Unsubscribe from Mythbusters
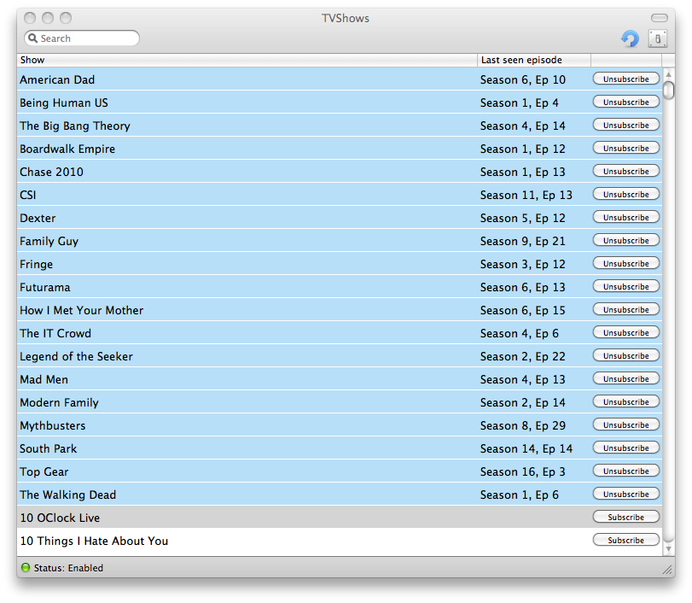Viewport: 692px width, 603px height. (x=625, y=424)
